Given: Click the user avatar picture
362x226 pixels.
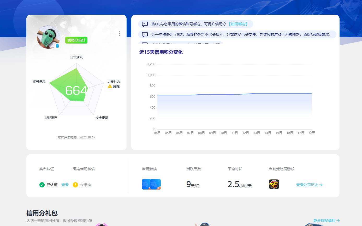Looking at the screenshot, I should pyautogui.click(x=49, y=37).
